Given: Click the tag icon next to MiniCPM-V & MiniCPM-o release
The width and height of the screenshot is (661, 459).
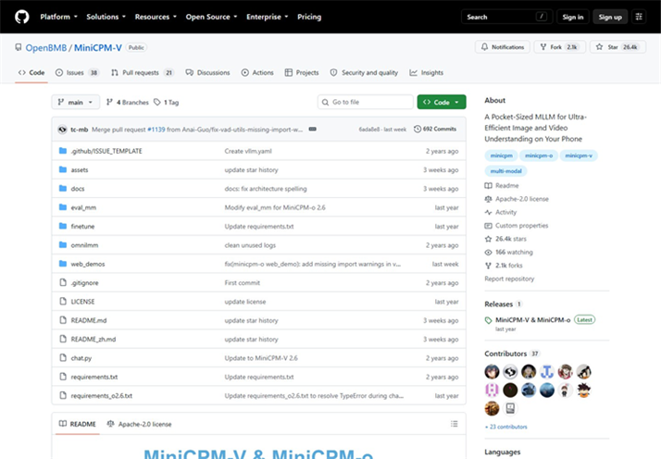Looking at the screenshot, I should [488, 320].
